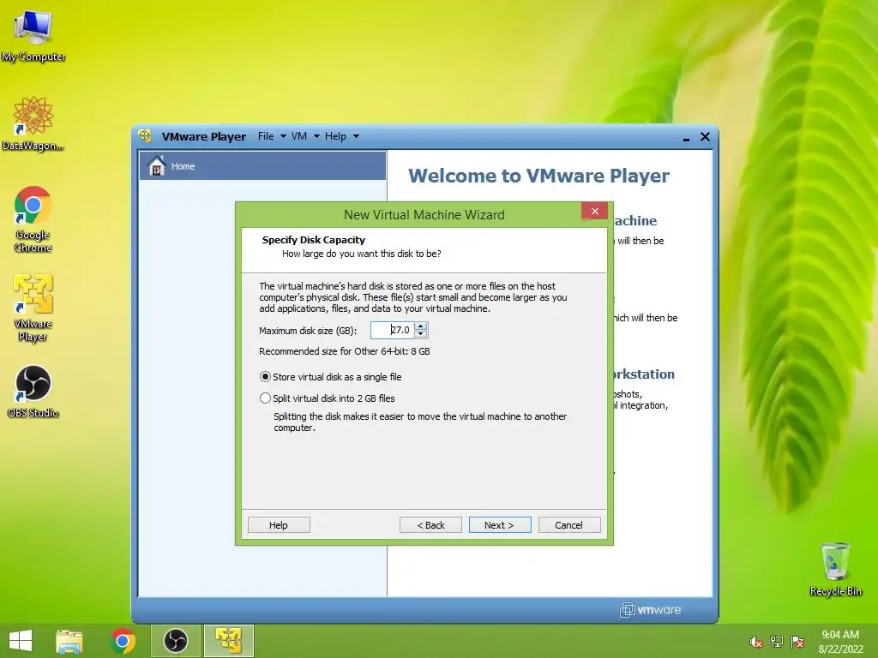
Task: Click the 'Specify Disk Capacity' heading
Action: coord(314,240)
